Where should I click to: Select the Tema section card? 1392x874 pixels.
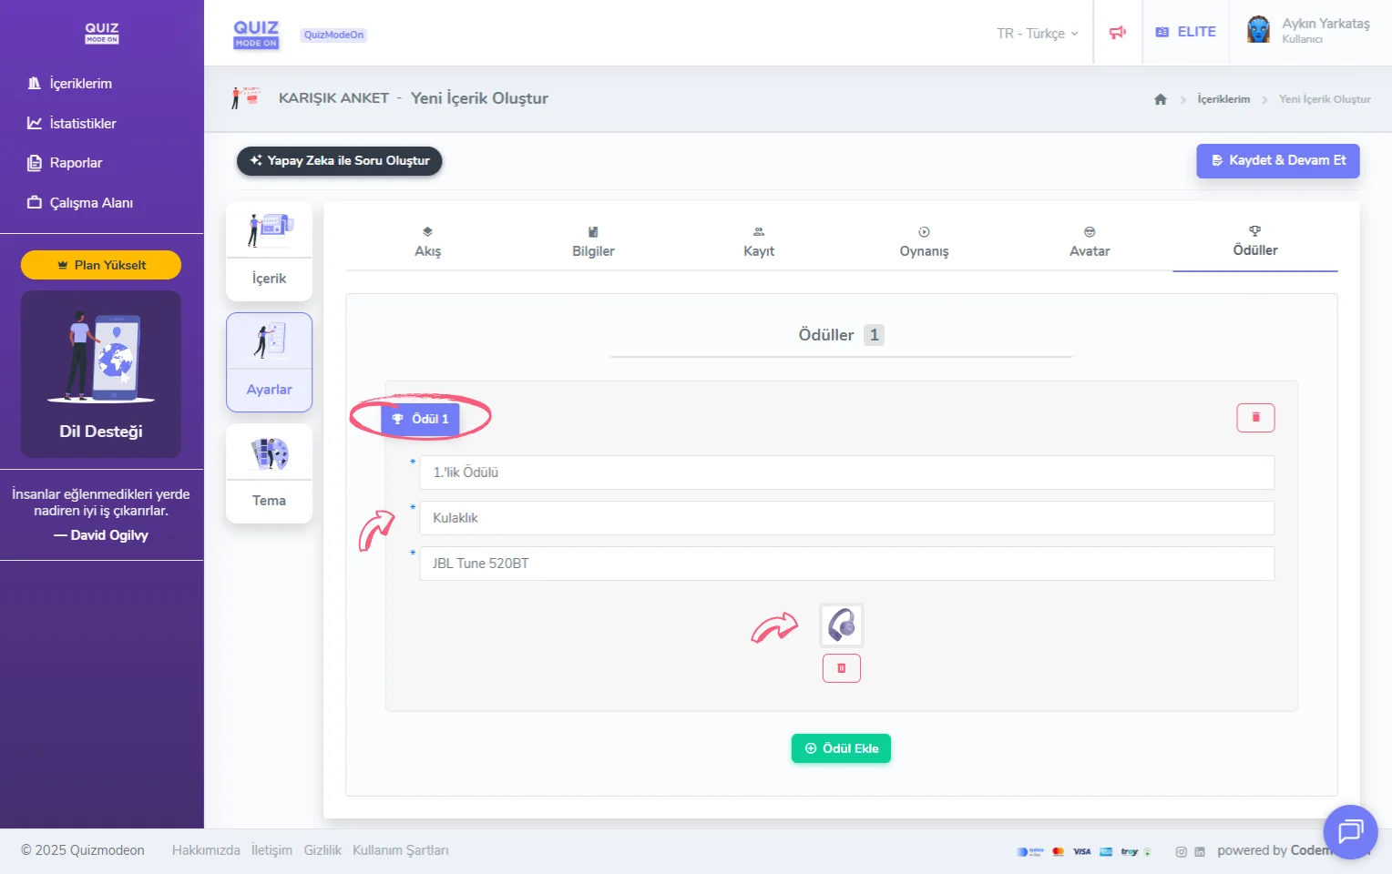pyautogui.click(x=269, y=473)
